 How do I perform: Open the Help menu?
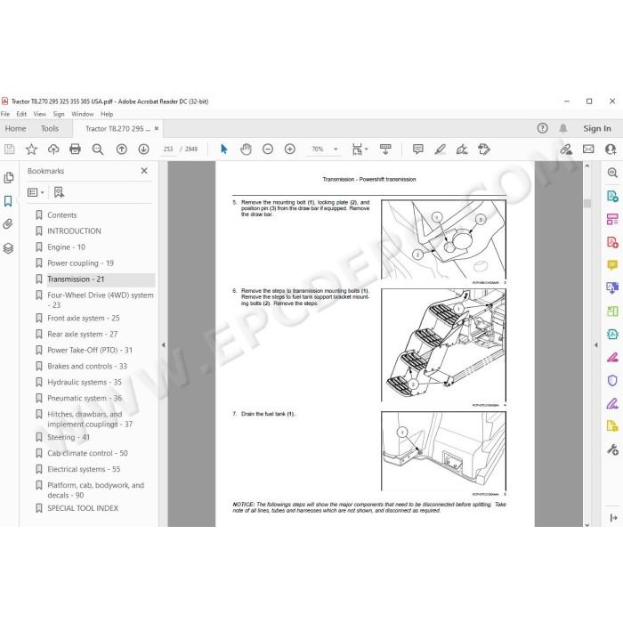coord(107,114)
